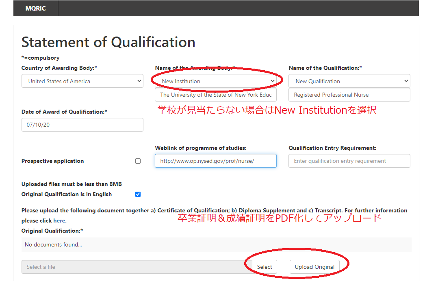Click the here link for further information
This screenshot has width=425, height=281.
click(59, 220)
